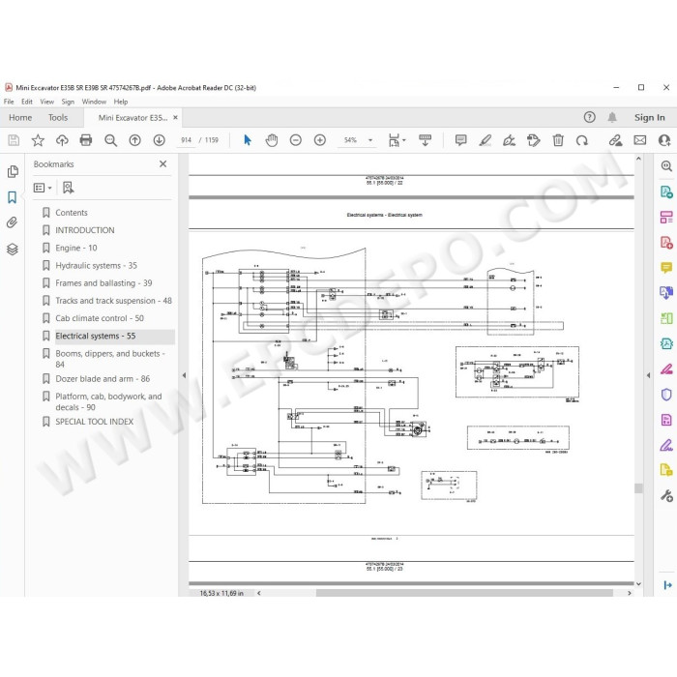Open the Find text search tool
This screenshot has height=677, width=677.
(110, 140)
